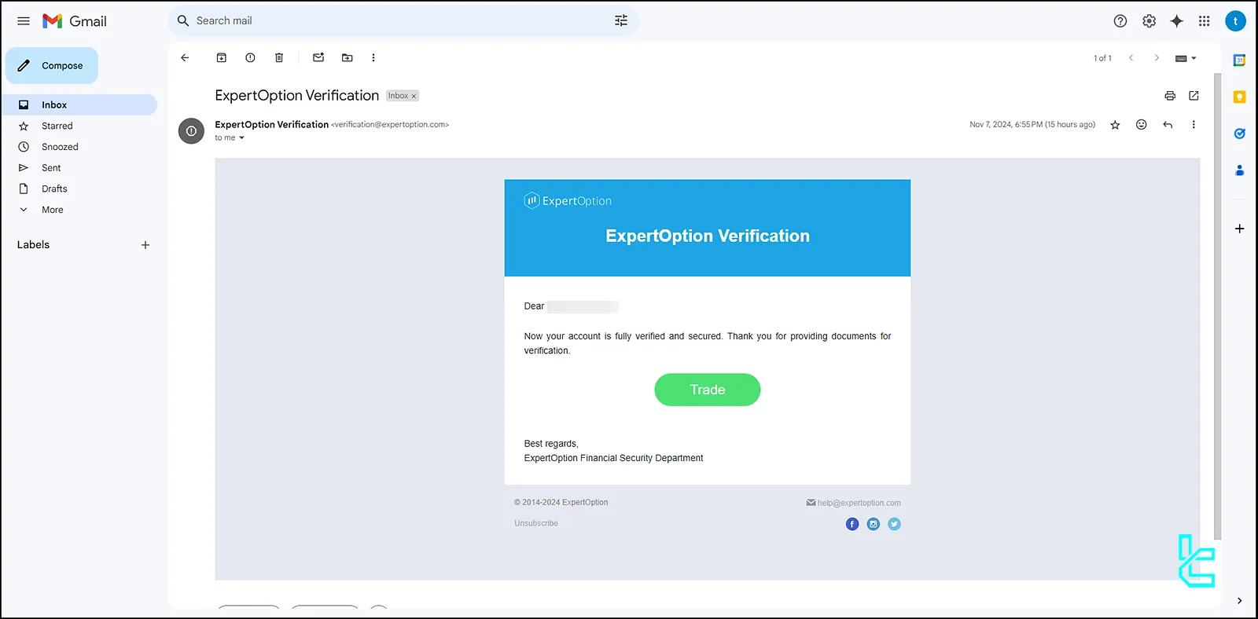
Task: Select the Inbox folder
Action: tap(79, 104)
